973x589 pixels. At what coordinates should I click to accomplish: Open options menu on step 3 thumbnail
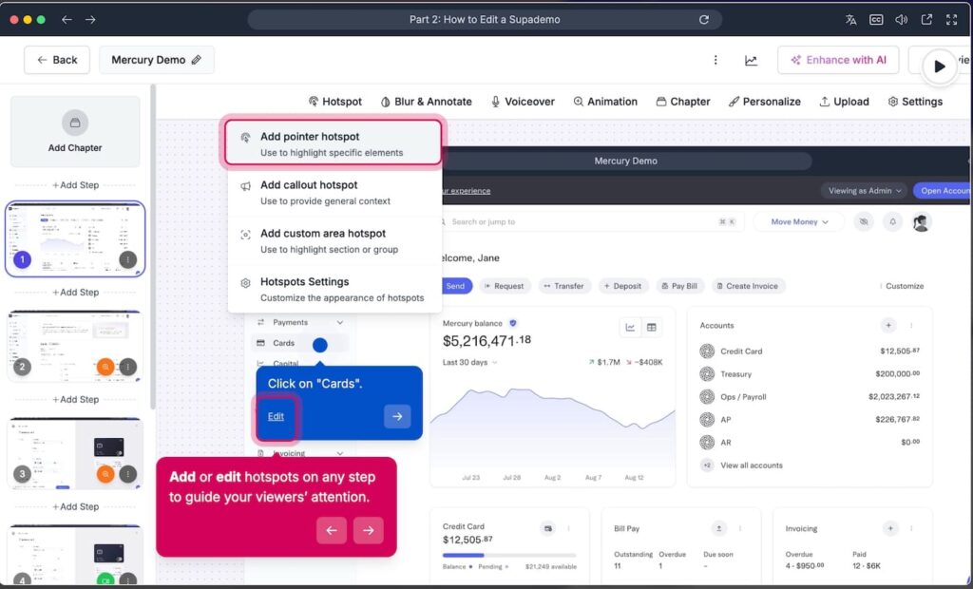pos(128,474)
